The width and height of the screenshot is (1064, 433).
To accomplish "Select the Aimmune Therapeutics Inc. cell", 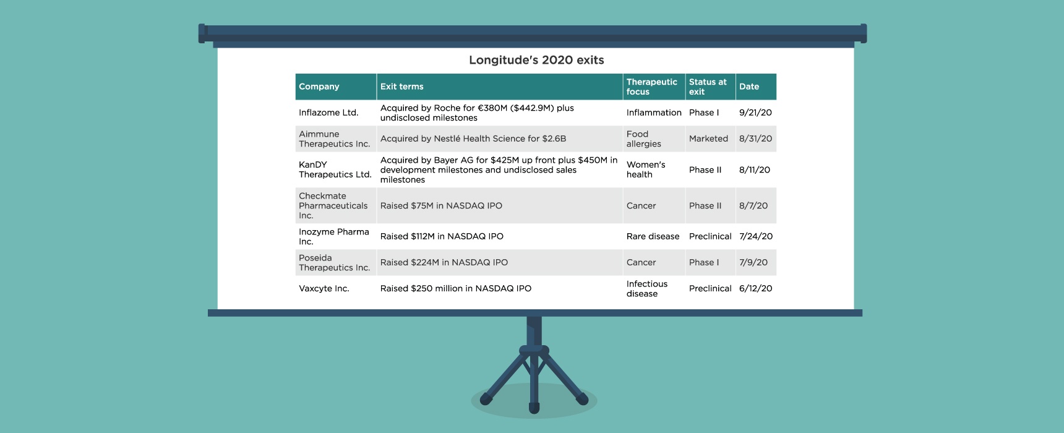I will point(334,139).
